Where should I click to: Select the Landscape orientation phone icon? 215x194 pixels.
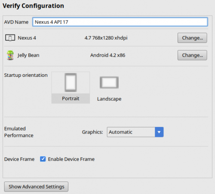pos(109,82)
